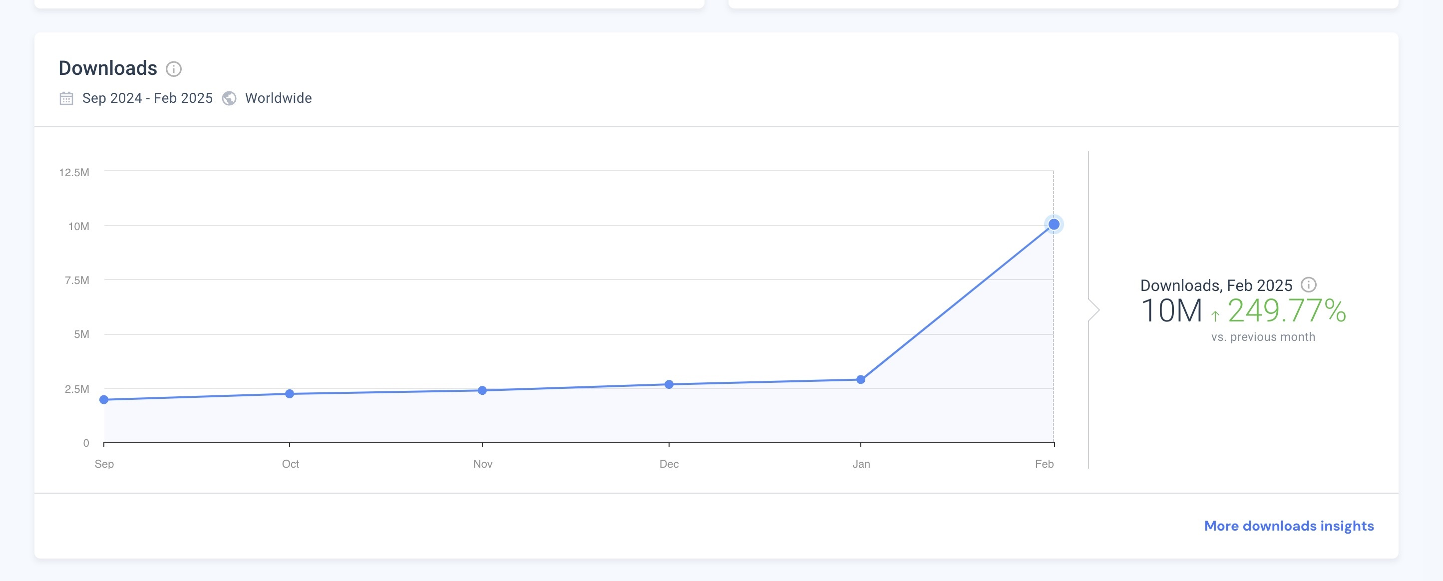Click the info icon beside Downloads title

click(174, 69)
